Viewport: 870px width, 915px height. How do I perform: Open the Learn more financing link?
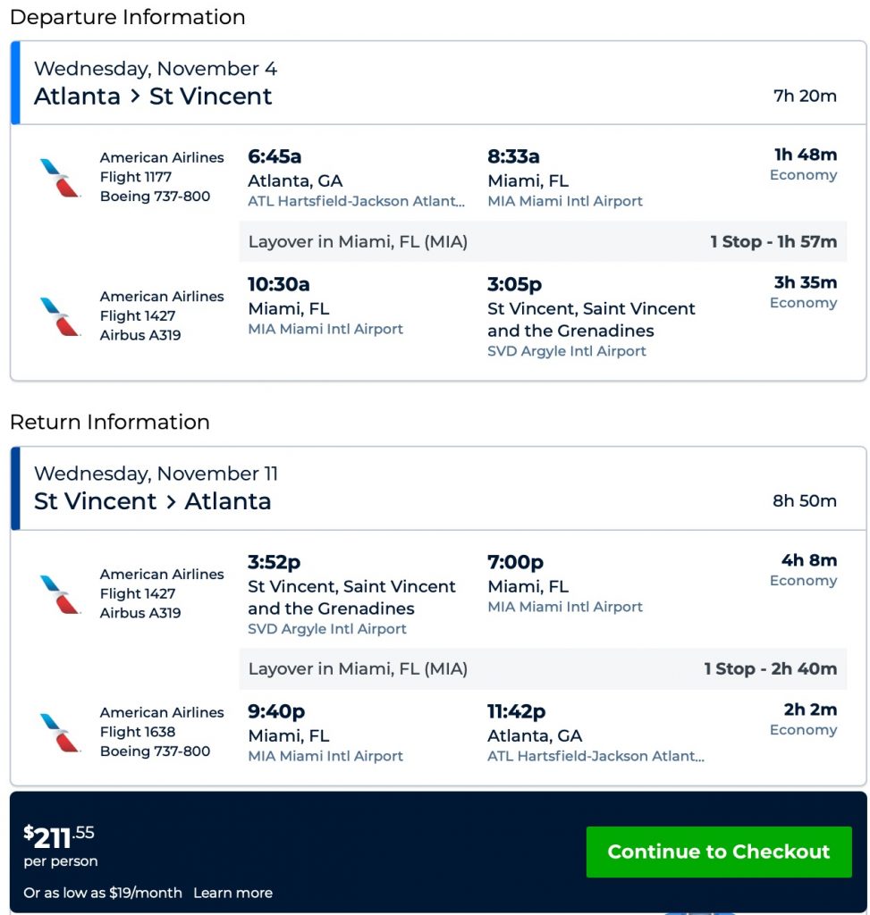click(x=232, y=893)
